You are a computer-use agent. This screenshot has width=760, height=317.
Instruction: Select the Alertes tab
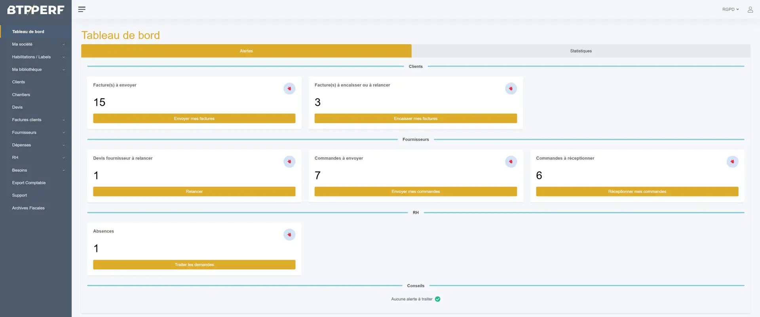[246, 51]
